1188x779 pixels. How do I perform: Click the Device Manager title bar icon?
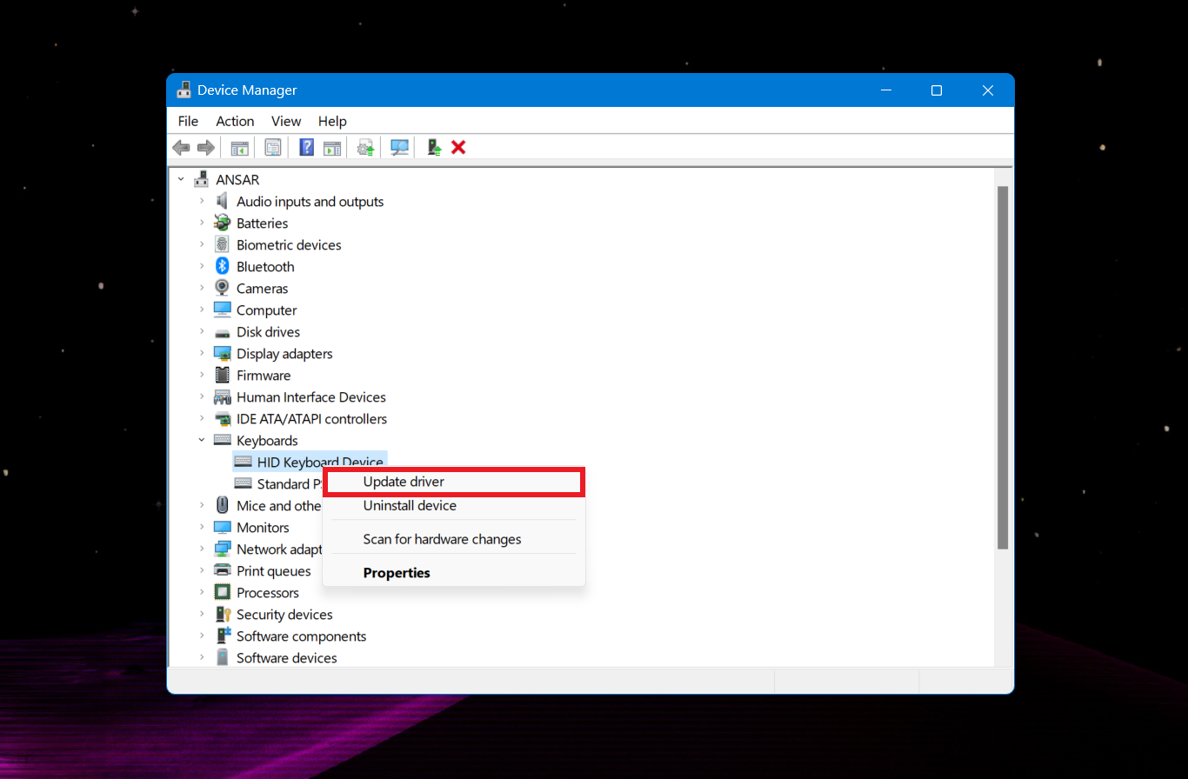184,90
